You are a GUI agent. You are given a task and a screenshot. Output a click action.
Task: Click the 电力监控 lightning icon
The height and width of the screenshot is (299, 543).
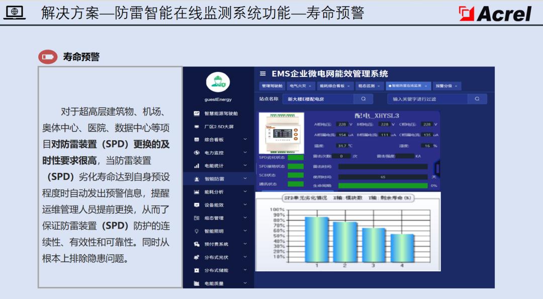coord(197,153)
